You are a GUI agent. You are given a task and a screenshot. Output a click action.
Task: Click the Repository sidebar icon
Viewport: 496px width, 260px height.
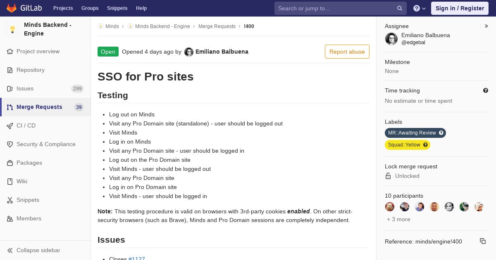(10, 70)
